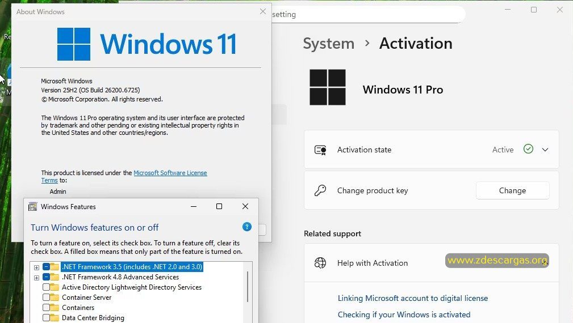Click Version 25H2 (OS Build 26200.6725) text
Screen dimensions: 573x323
click(90, 90)
